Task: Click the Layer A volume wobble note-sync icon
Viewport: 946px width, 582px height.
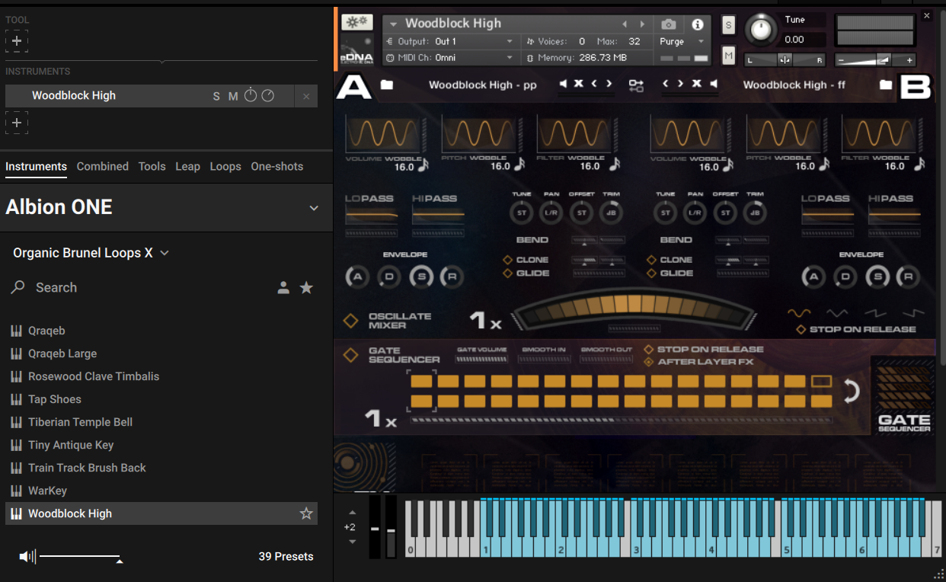Action: click(x=423, y=164)
